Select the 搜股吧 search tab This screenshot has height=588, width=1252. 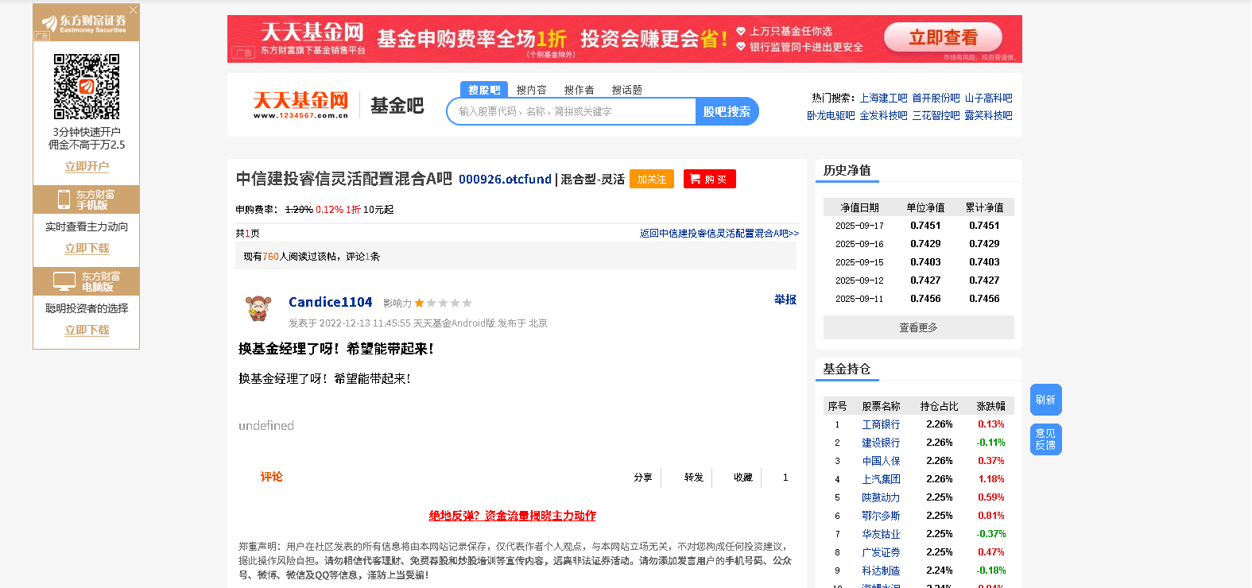click(484, 90)
